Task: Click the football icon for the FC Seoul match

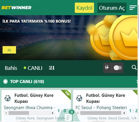Action: [79, 98]
